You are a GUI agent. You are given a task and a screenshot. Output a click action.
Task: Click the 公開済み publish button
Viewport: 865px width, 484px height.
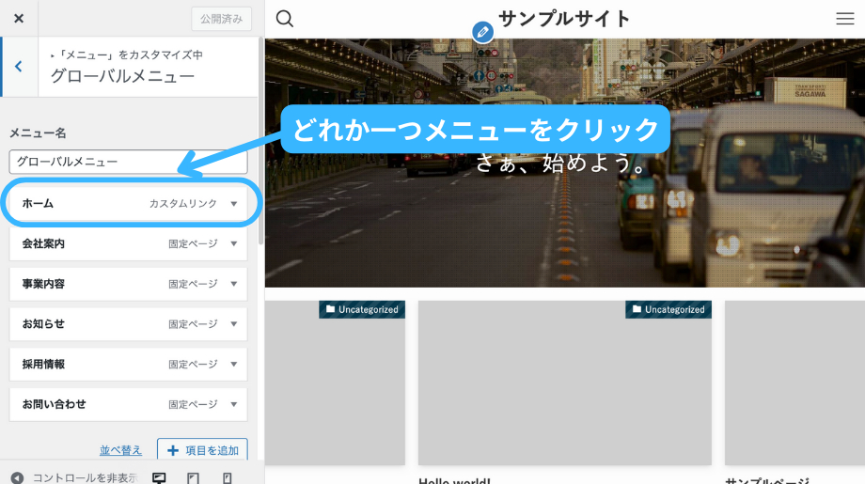pyautogui.click(x=221, y=19)
